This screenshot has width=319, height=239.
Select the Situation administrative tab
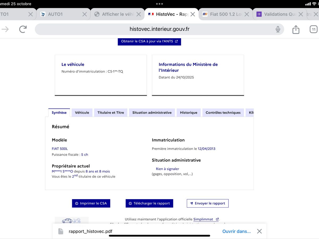(152, 113)
